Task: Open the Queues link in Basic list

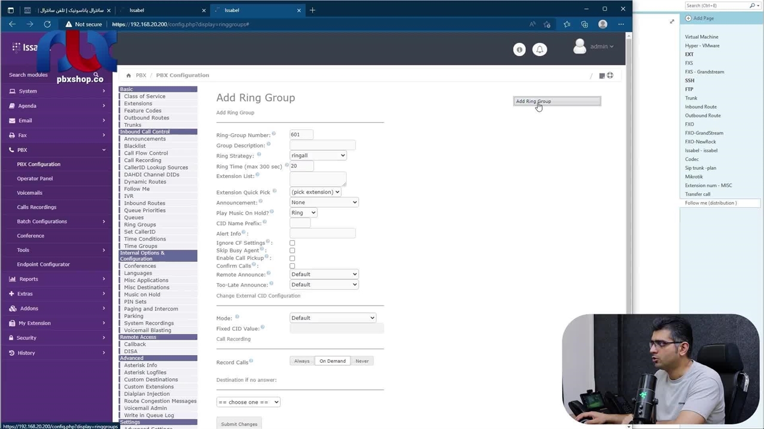Action: click(134, 217)
